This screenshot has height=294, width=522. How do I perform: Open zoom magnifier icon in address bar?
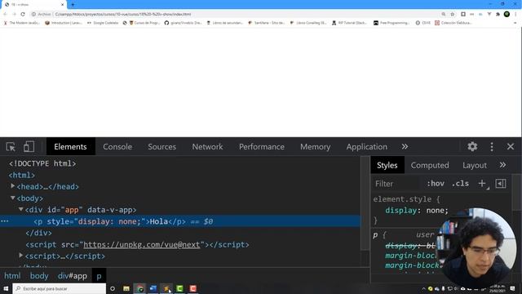444,15
